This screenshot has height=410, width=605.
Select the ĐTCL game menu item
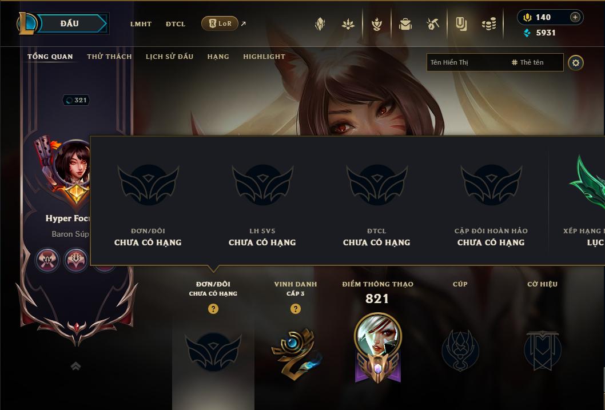pyautogui.click(x=176, y=24)
